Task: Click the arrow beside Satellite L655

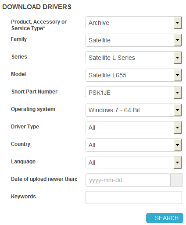Action: pos(178,75)
